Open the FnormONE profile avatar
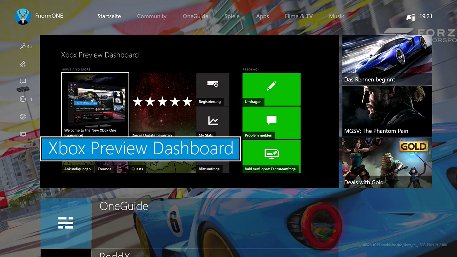The height and width of the screenshot is (257, 457). (23, 16)
